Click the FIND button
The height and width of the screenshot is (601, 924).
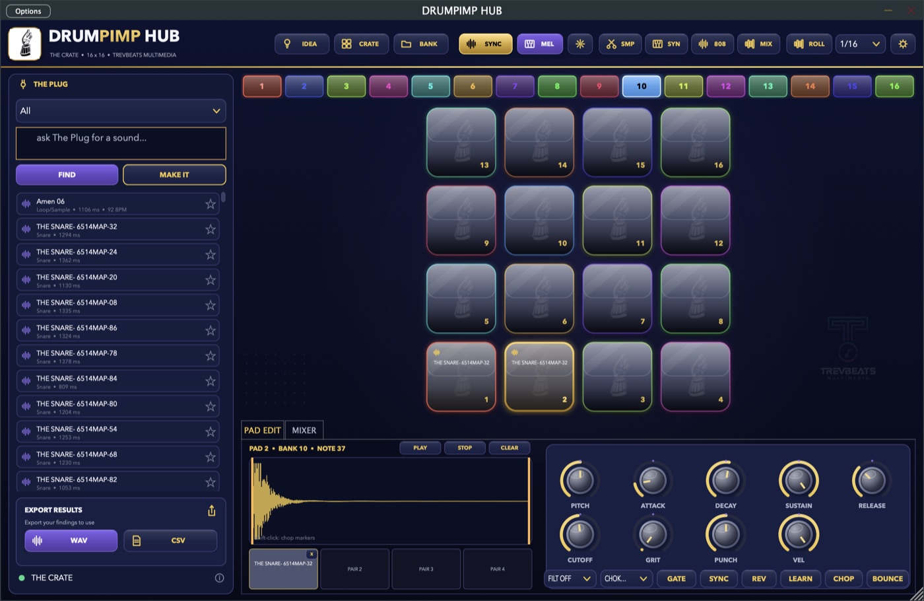click(x=67, y=175)
